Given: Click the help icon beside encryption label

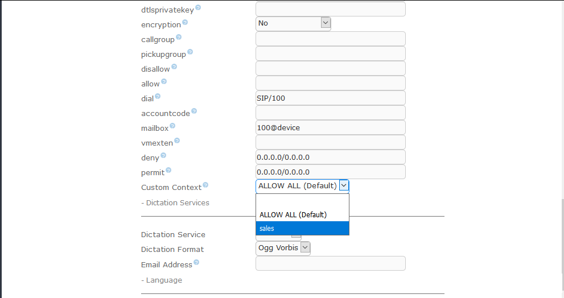Looking at the screenshot, I should click(x=185, y=22).
